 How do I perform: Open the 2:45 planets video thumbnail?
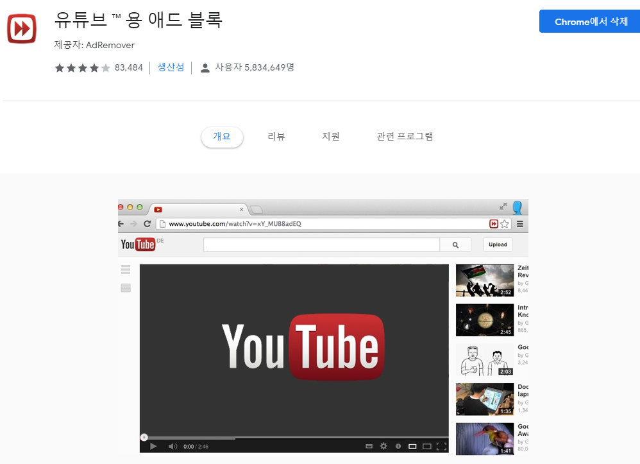pos(485,320)
